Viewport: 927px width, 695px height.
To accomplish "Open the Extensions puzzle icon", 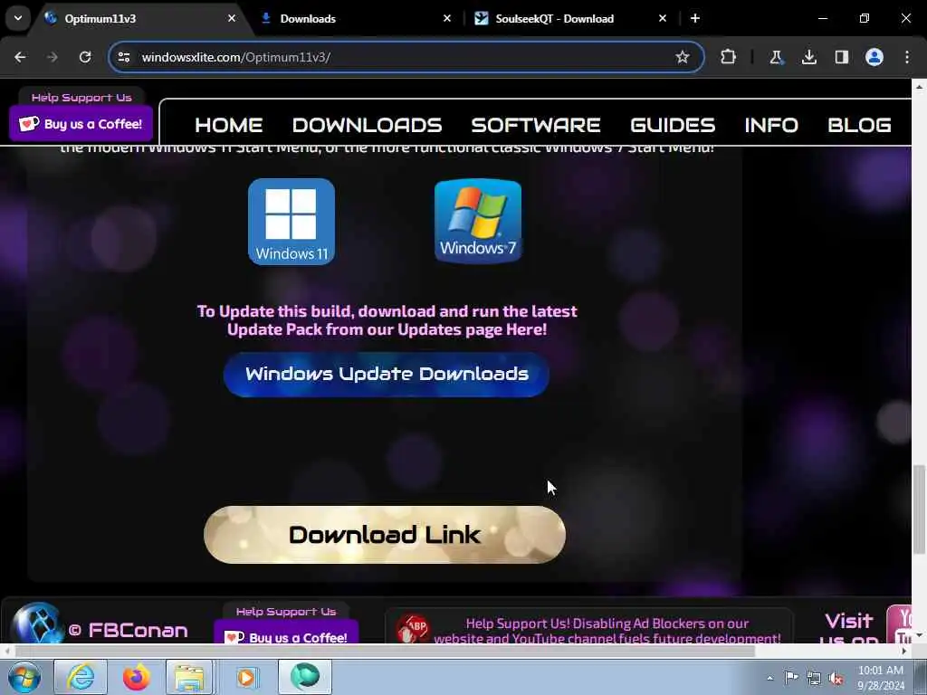I will click(x=729, y=57).
